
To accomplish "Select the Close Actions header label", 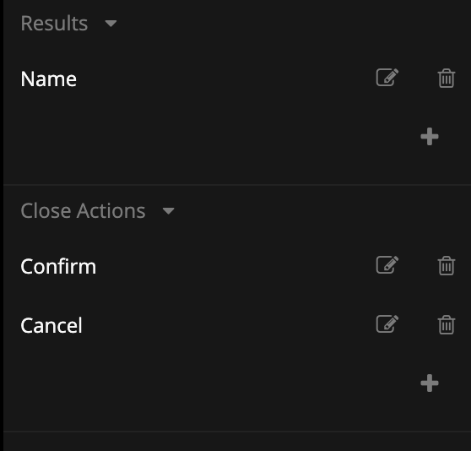I will (x=83, y=210).
